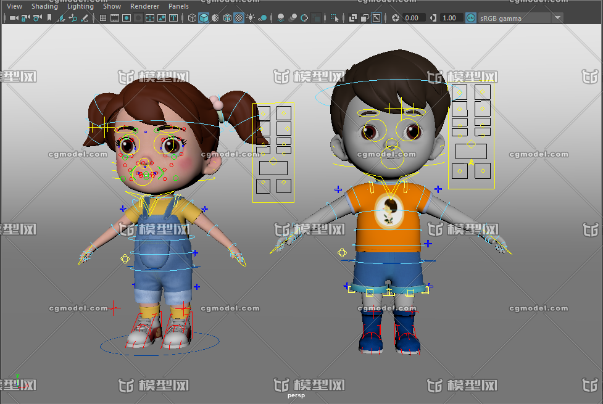The height and width of the screenshot is (404, 603).
Task: Click the Exposure aperture icon
Action: coord(396,18)
